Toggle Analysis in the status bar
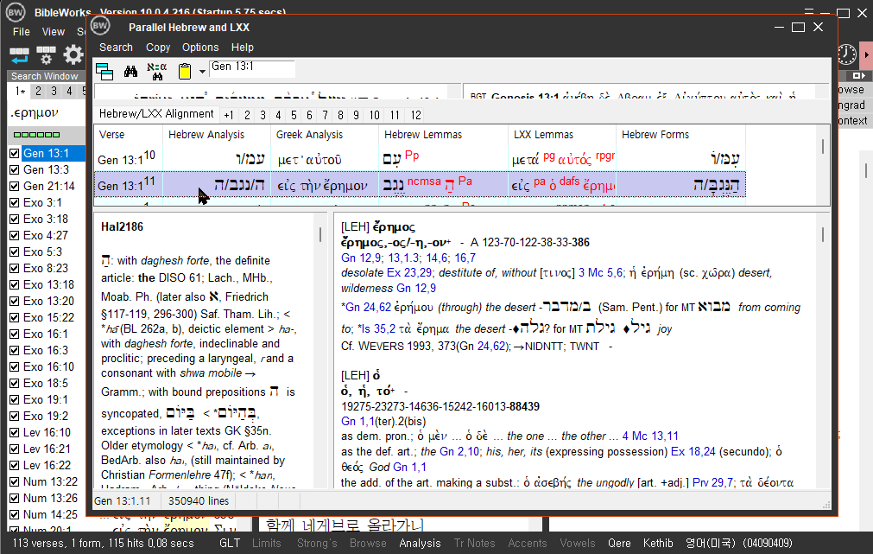The image size is (873, 554). point(420,543)
